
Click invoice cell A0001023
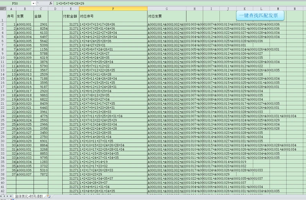pos(25,116)
